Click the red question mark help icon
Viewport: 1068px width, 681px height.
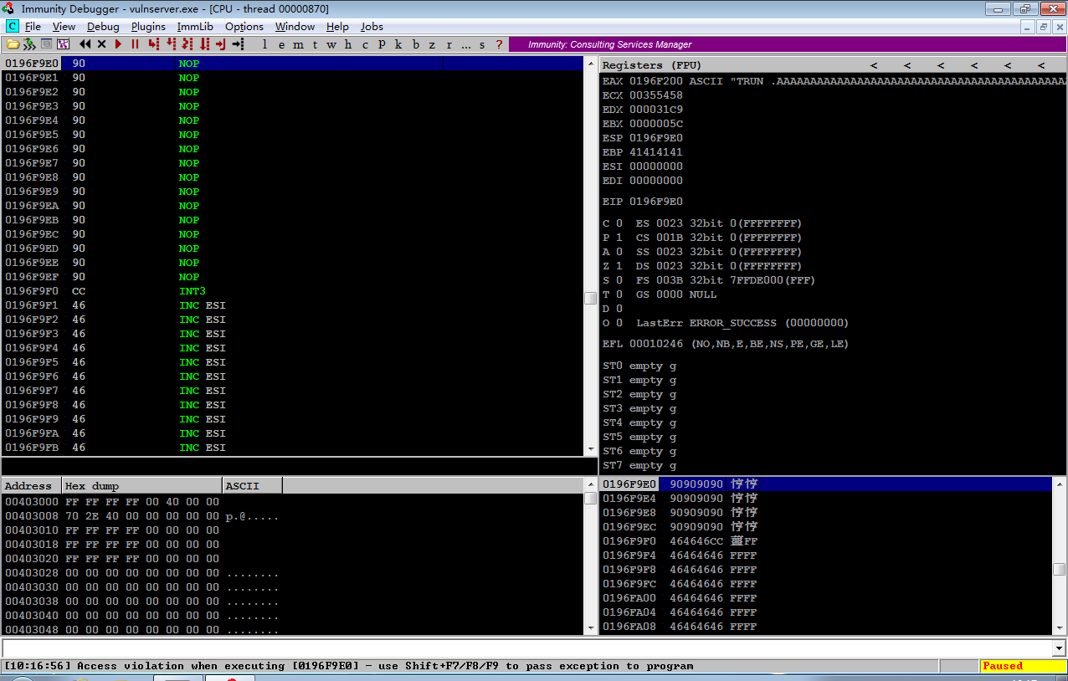[x=500, y=44]
